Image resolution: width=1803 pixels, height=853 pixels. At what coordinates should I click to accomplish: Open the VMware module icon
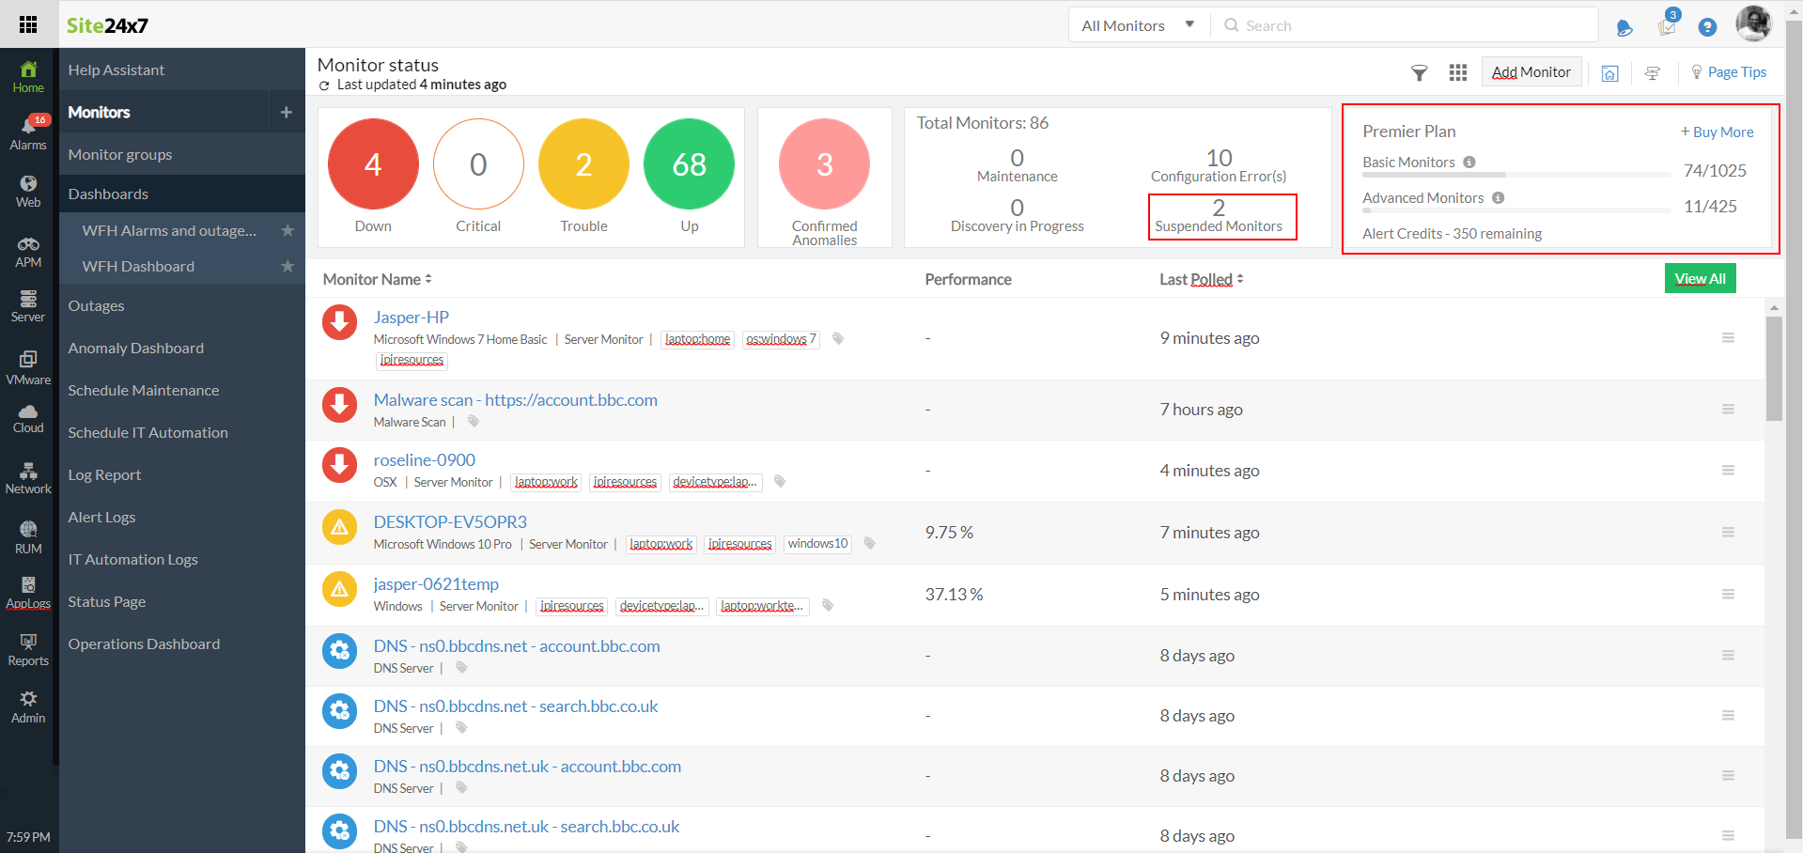tap(28, 368)
